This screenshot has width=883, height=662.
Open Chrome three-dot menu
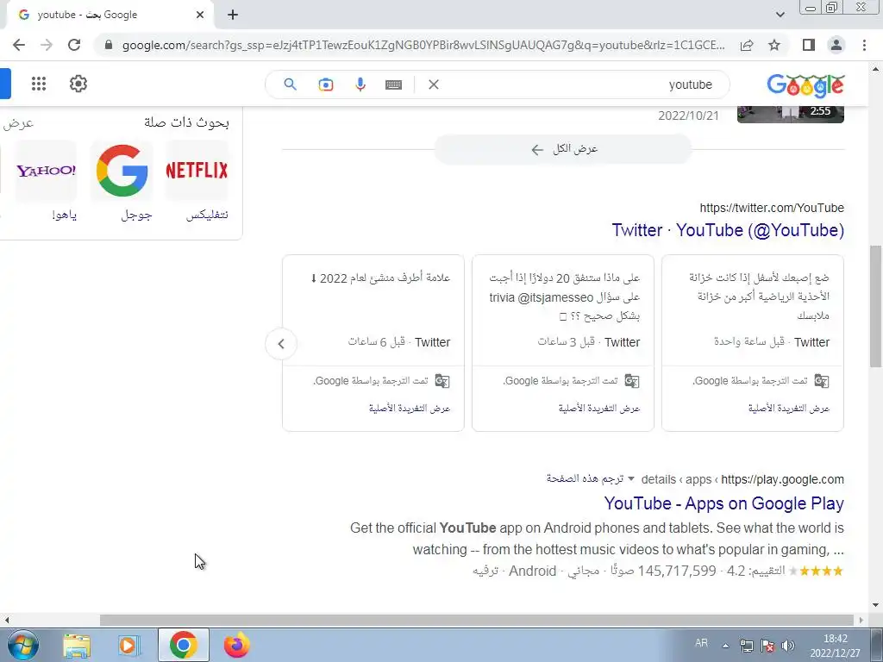click(864, 45)
